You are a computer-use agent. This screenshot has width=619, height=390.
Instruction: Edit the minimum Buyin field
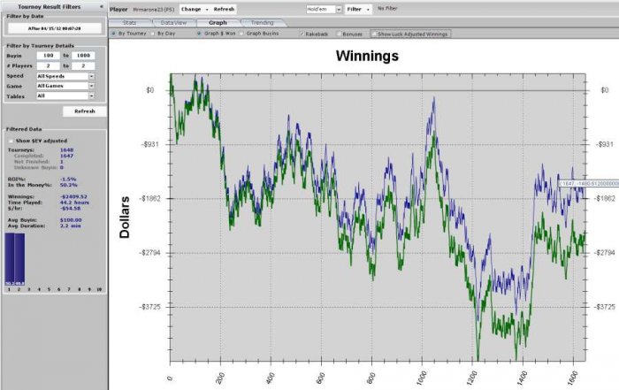[x=48, y=56]
